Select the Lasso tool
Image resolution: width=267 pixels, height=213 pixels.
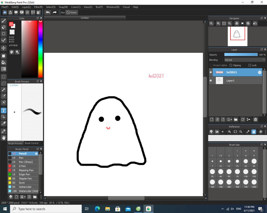coord(4,83)
